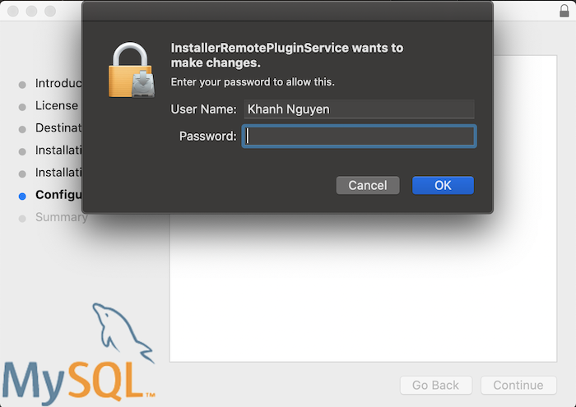Select the Introduction step in sidebar
This screenshot has height=407, width=576.
point(58,83)
